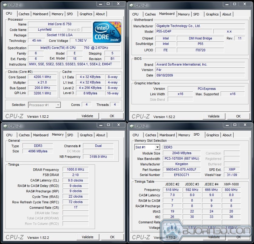Select Caches tab in Memory window
The height and width of the screenshot is (244, 254).
pos(24,135)
